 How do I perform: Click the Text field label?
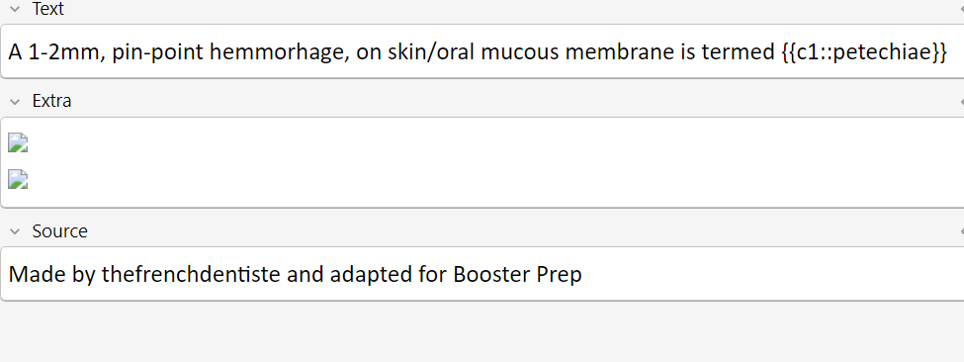(x=48, y=9)
